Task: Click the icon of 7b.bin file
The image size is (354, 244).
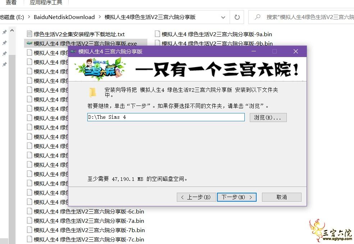Action: pyautogui.click(x=29, y=230)
